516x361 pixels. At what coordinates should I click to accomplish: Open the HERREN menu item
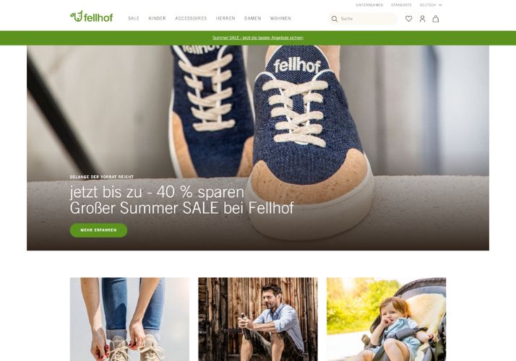tap(225, 19)
